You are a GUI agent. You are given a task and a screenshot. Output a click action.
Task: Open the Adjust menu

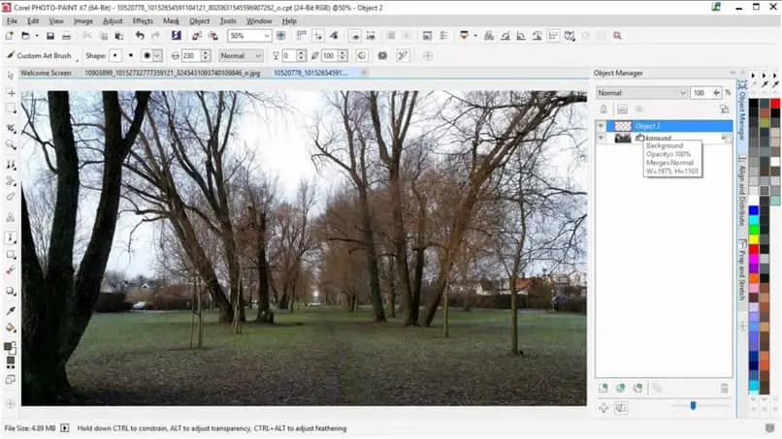click(113, 21)
